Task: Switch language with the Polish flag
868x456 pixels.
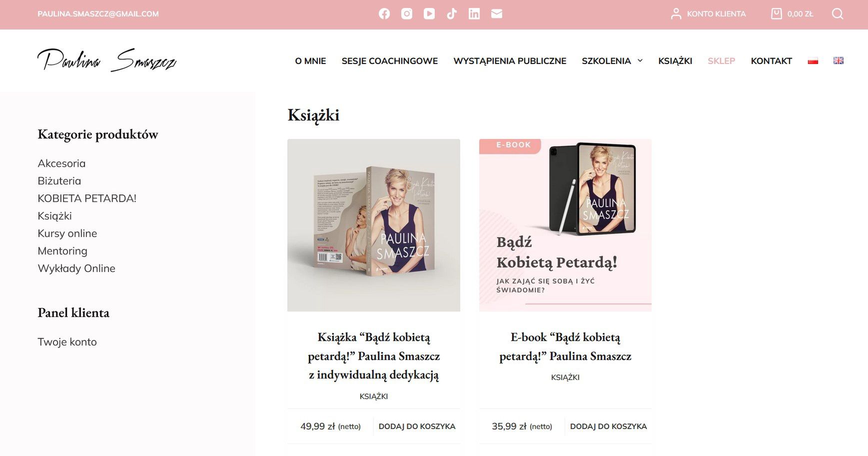Action: tap(813, 61)
